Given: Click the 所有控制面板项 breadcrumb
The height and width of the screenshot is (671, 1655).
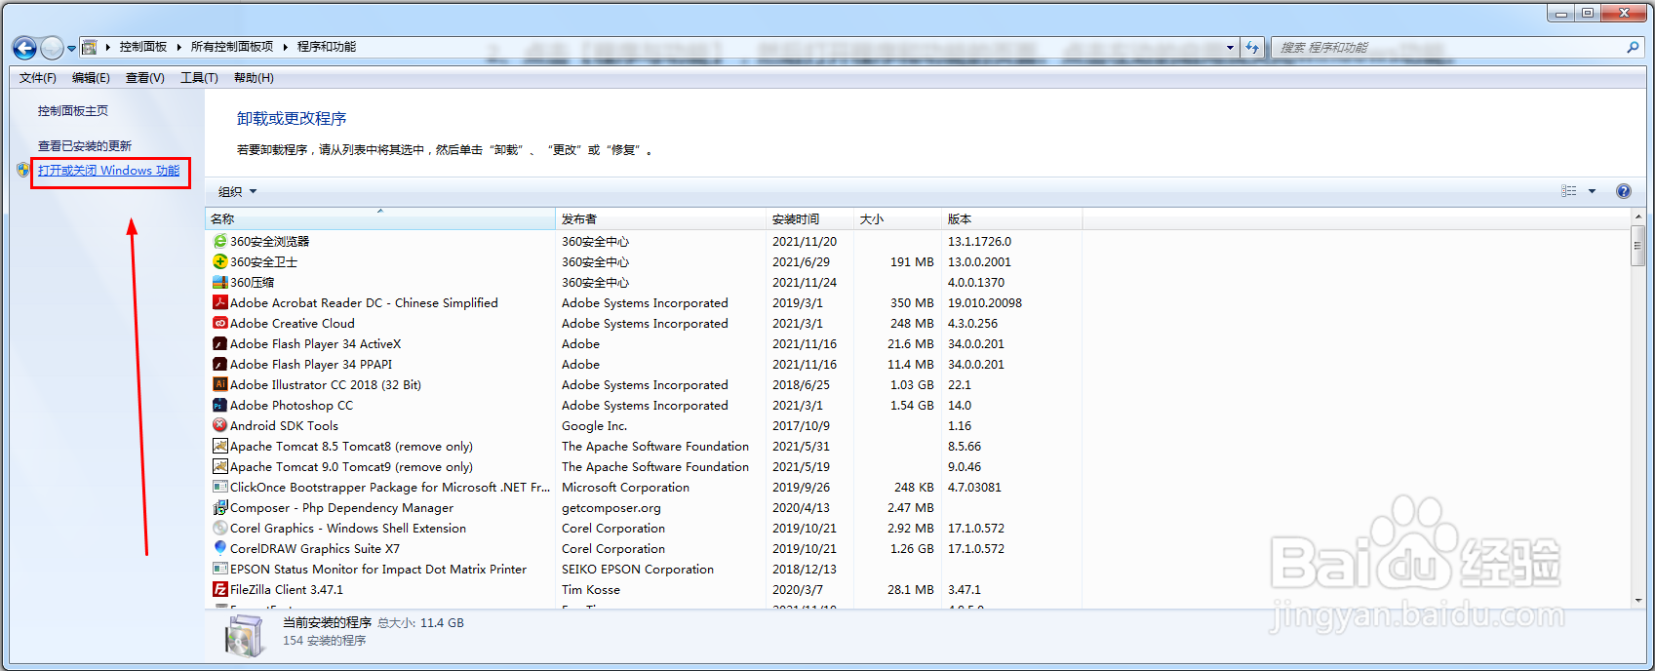Looking at the screenshot, I should coord(232,47).
